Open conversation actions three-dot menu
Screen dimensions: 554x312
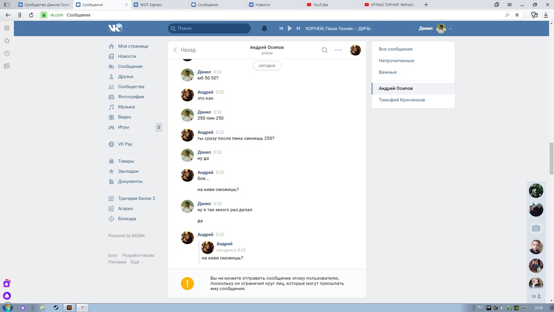338,50
